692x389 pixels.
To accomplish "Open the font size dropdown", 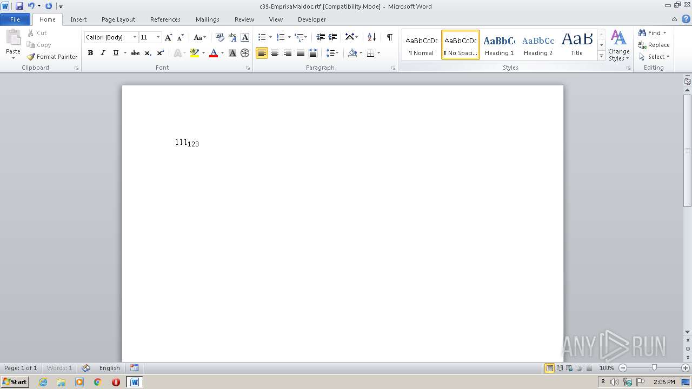I will 158,37.
